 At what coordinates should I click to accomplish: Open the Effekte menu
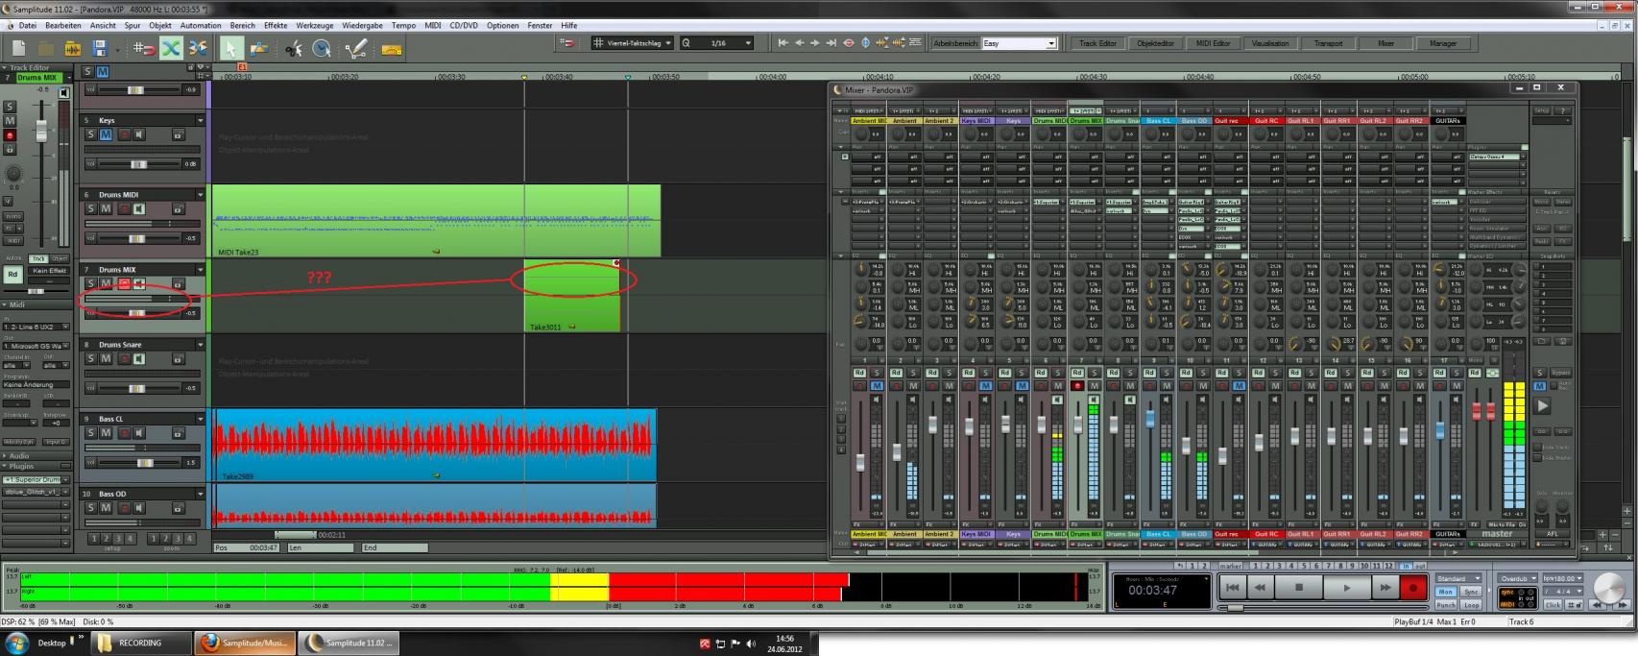pos(276,26)
